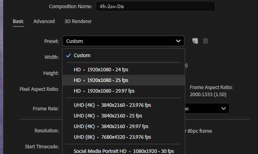Click the Frame Aspect Ratio value text
The height and width of the screenshot is (154, 258).
click(208, 94)
